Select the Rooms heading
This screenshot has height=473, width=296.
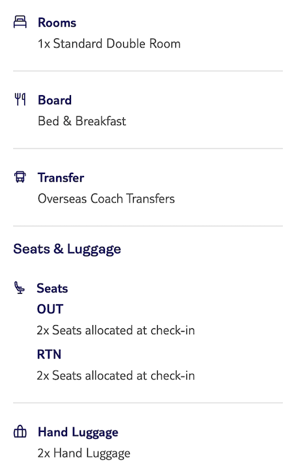pos(57,23)
